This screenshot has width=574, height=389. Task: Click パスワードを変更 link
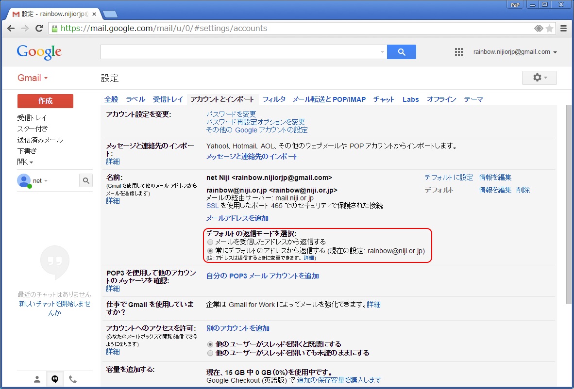tap(231, 114)
